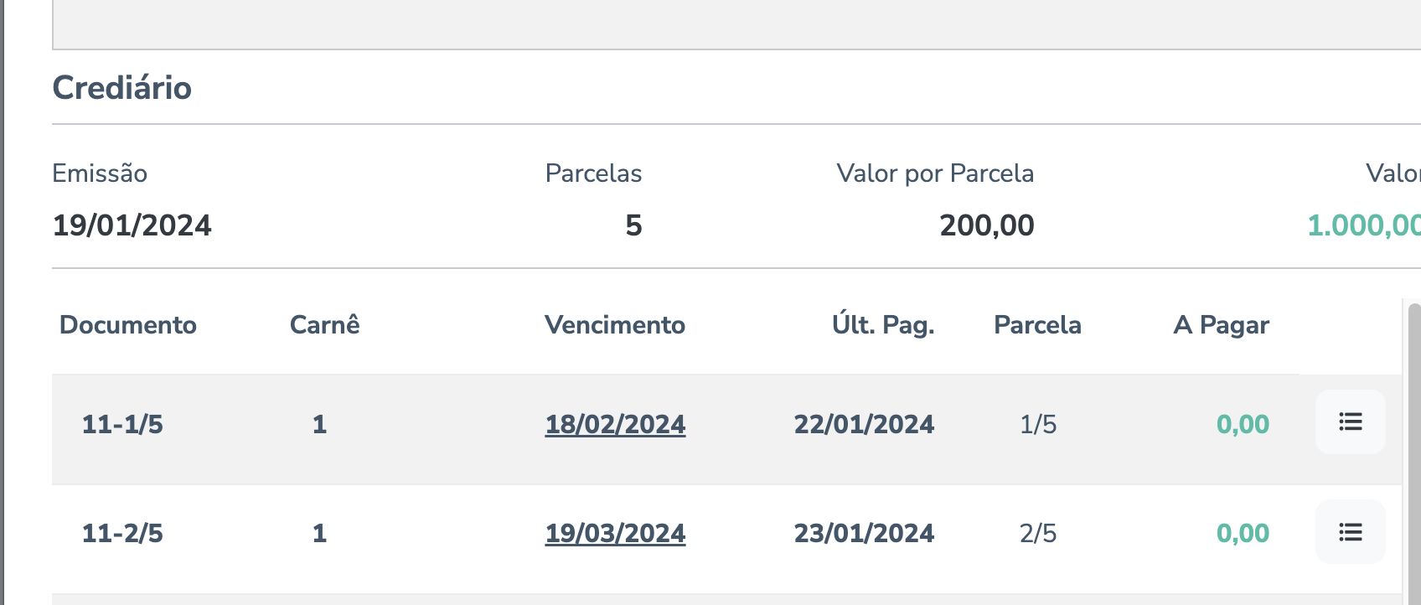Open actions menu for document 11-2/5

(1350, 532)
